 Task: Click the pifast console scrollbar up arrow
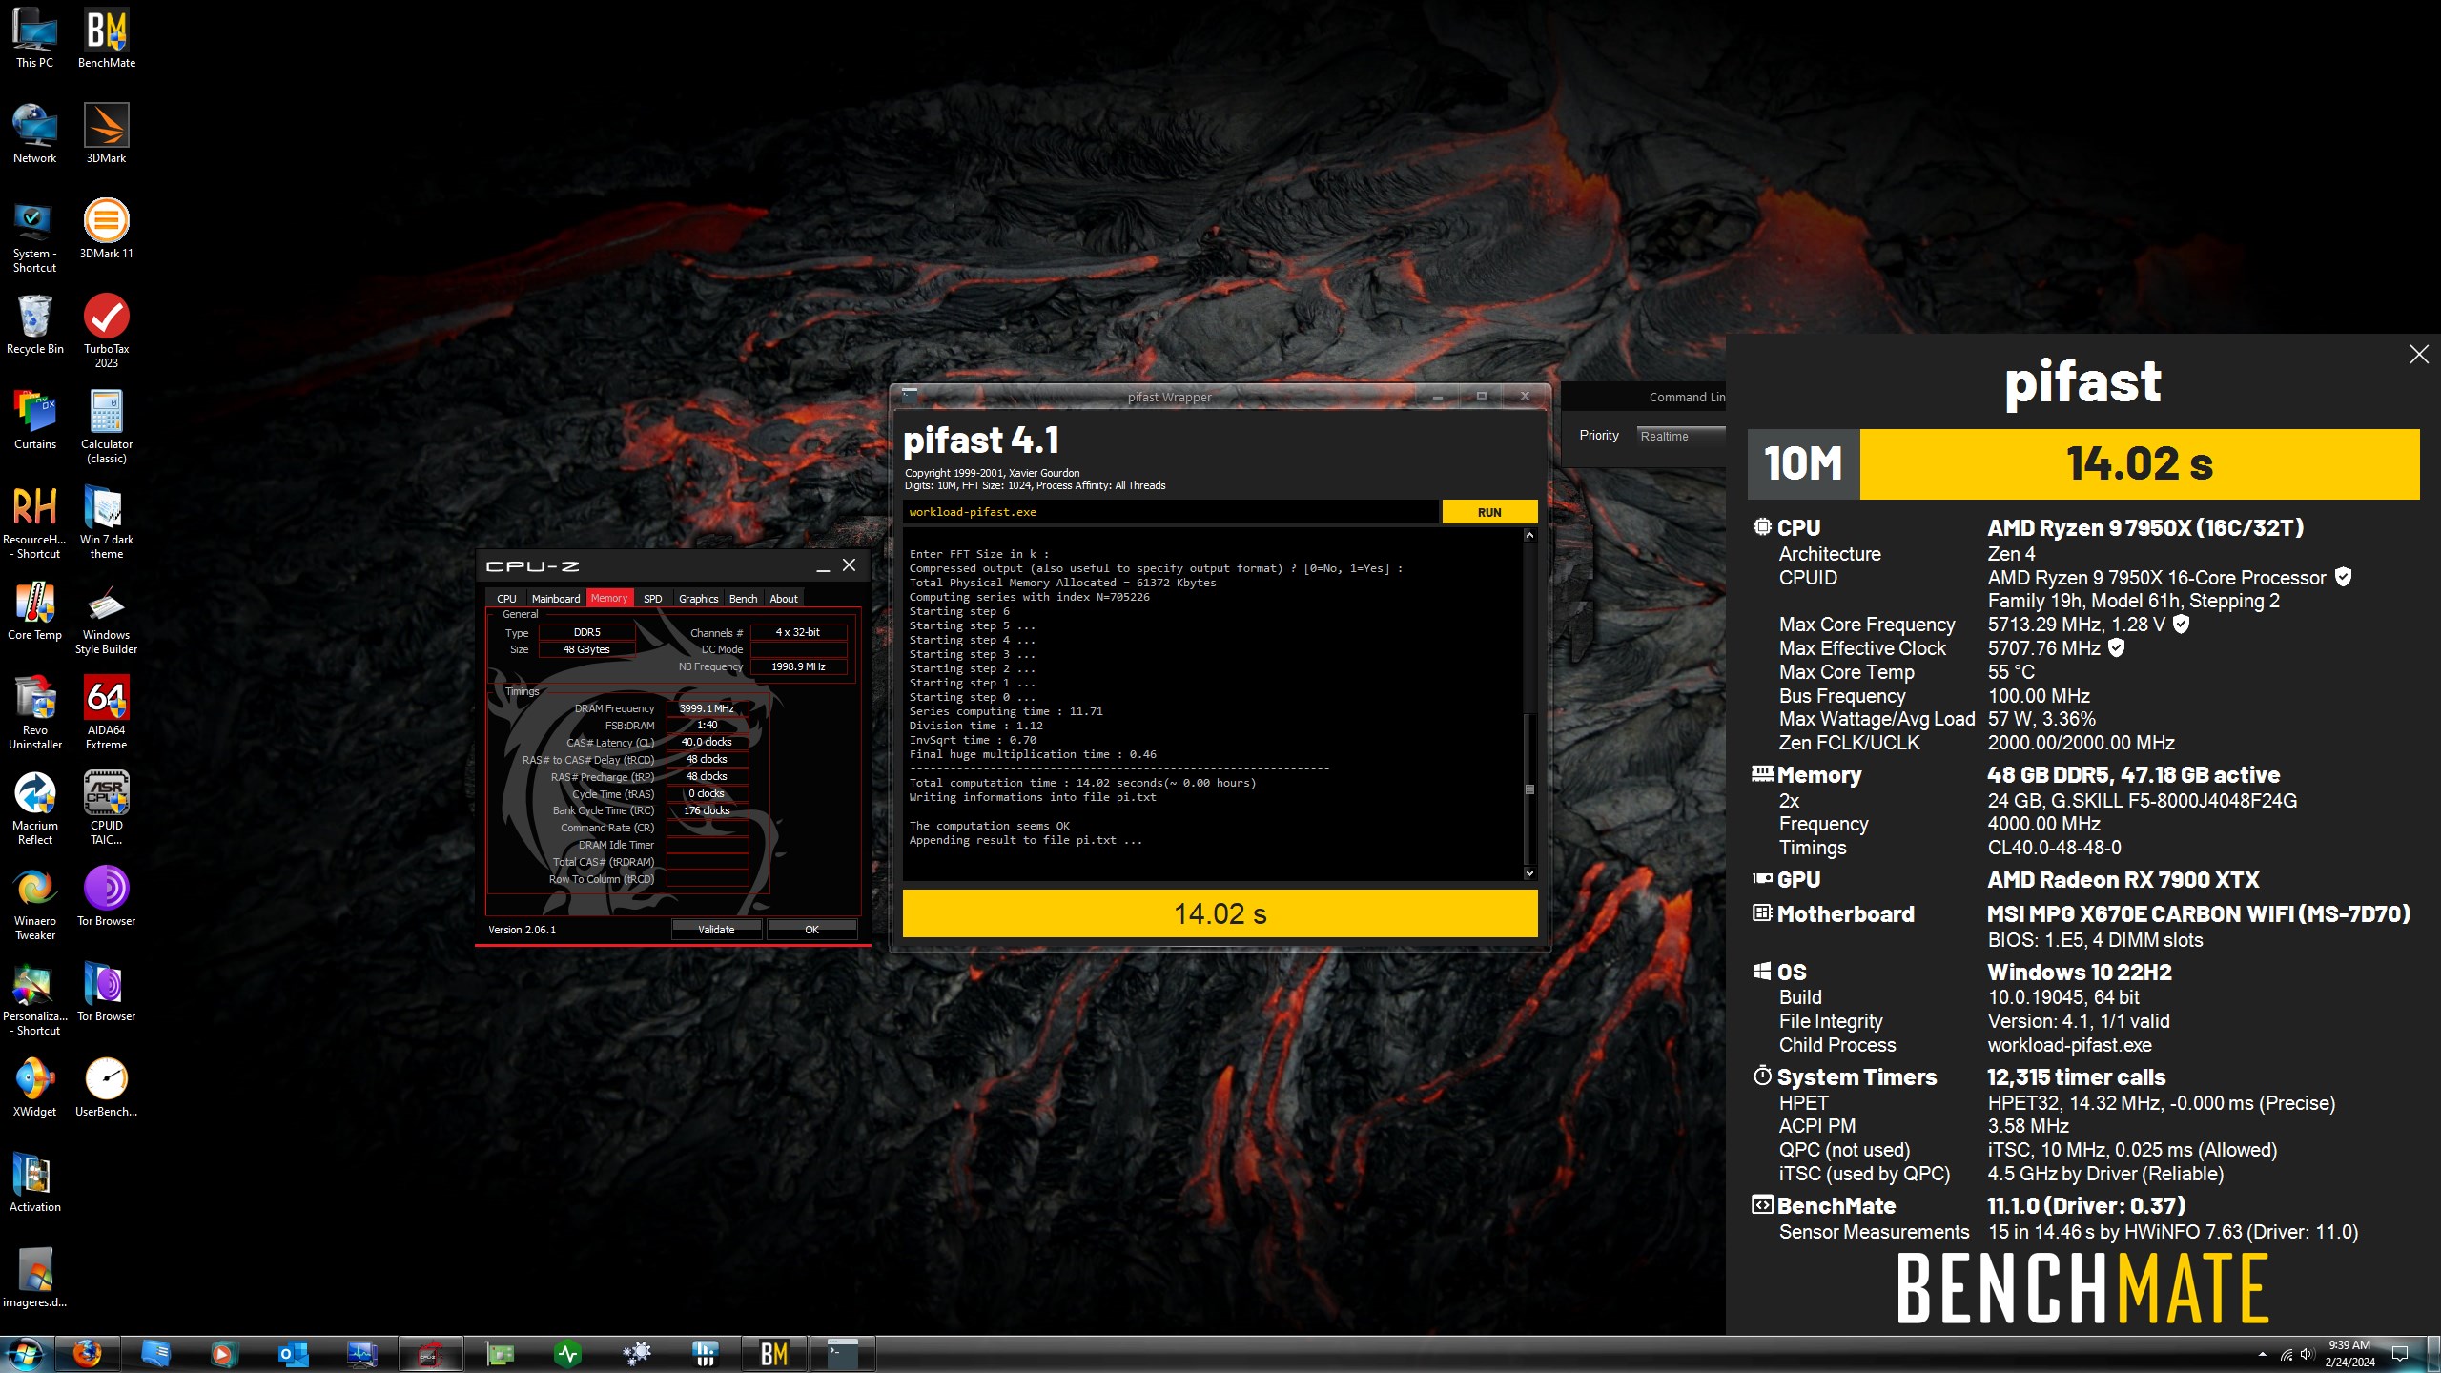(x=1529, y=536)
